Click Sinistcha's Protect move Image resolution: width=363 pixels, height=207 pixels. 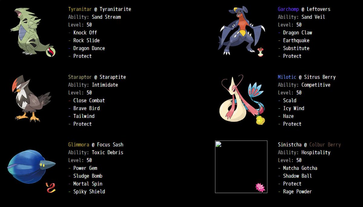(292, 184)
